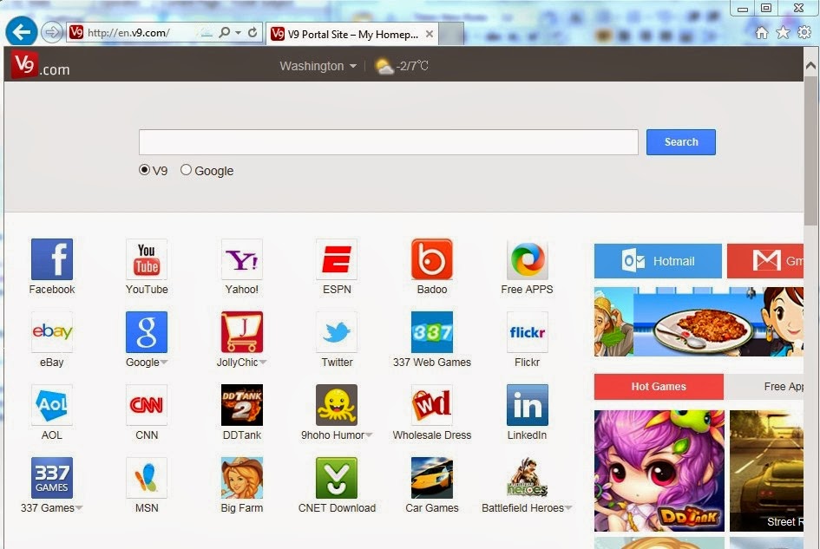
Task: Launch the Big Farm icon
Action: 241,477
